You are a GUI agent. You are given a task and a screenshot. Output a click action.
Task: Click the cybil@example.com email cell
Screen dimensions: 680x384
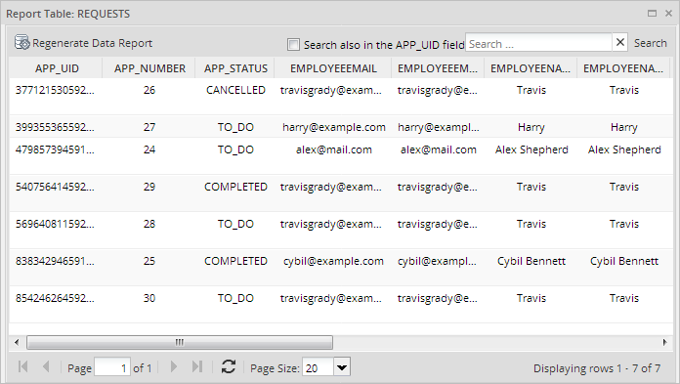coord(333,261)
